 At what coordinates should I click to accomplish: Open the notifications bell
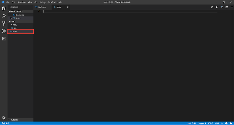[231, 123]
